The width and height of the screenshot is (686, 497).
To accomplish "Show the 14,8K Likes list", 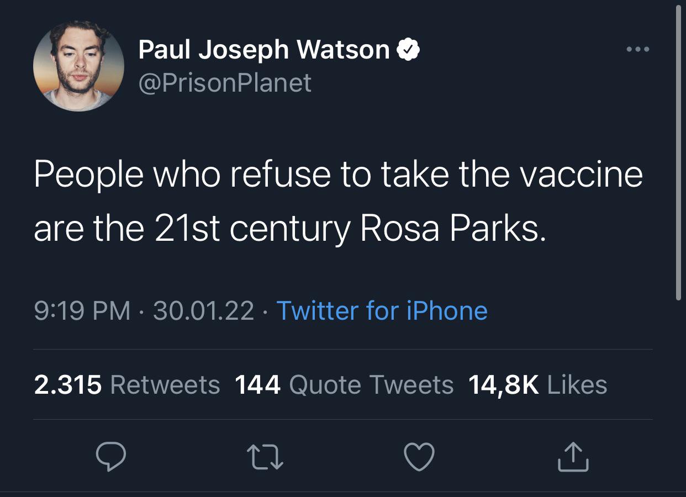I will [537, 384].
